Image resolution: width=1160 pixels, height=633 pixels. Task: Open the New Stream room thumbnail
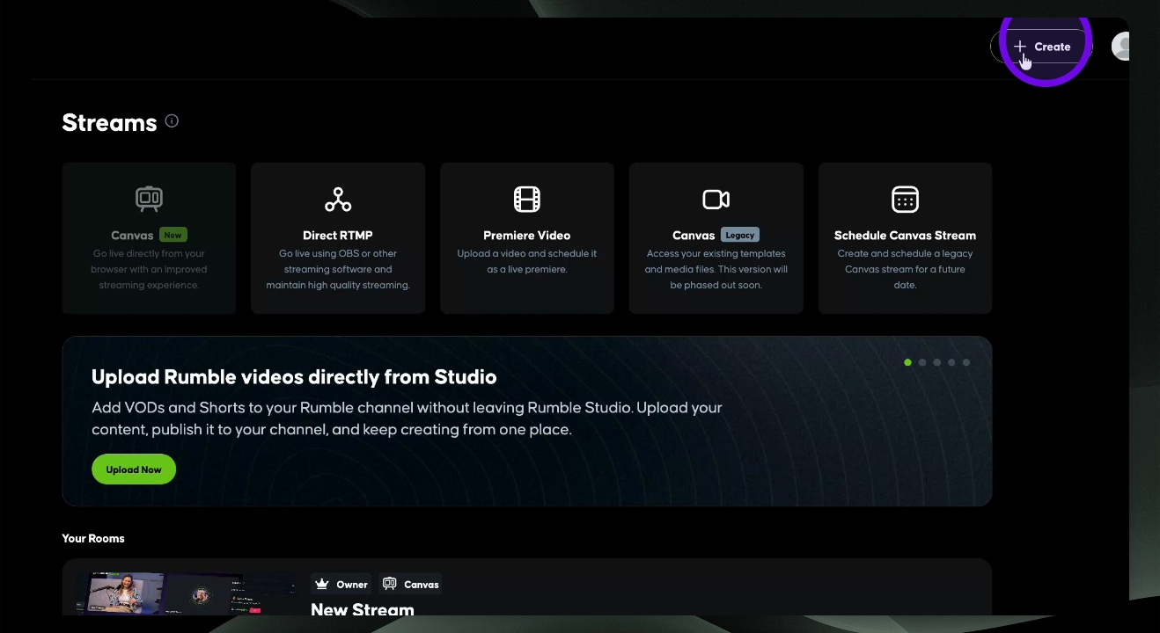(186, 594)
